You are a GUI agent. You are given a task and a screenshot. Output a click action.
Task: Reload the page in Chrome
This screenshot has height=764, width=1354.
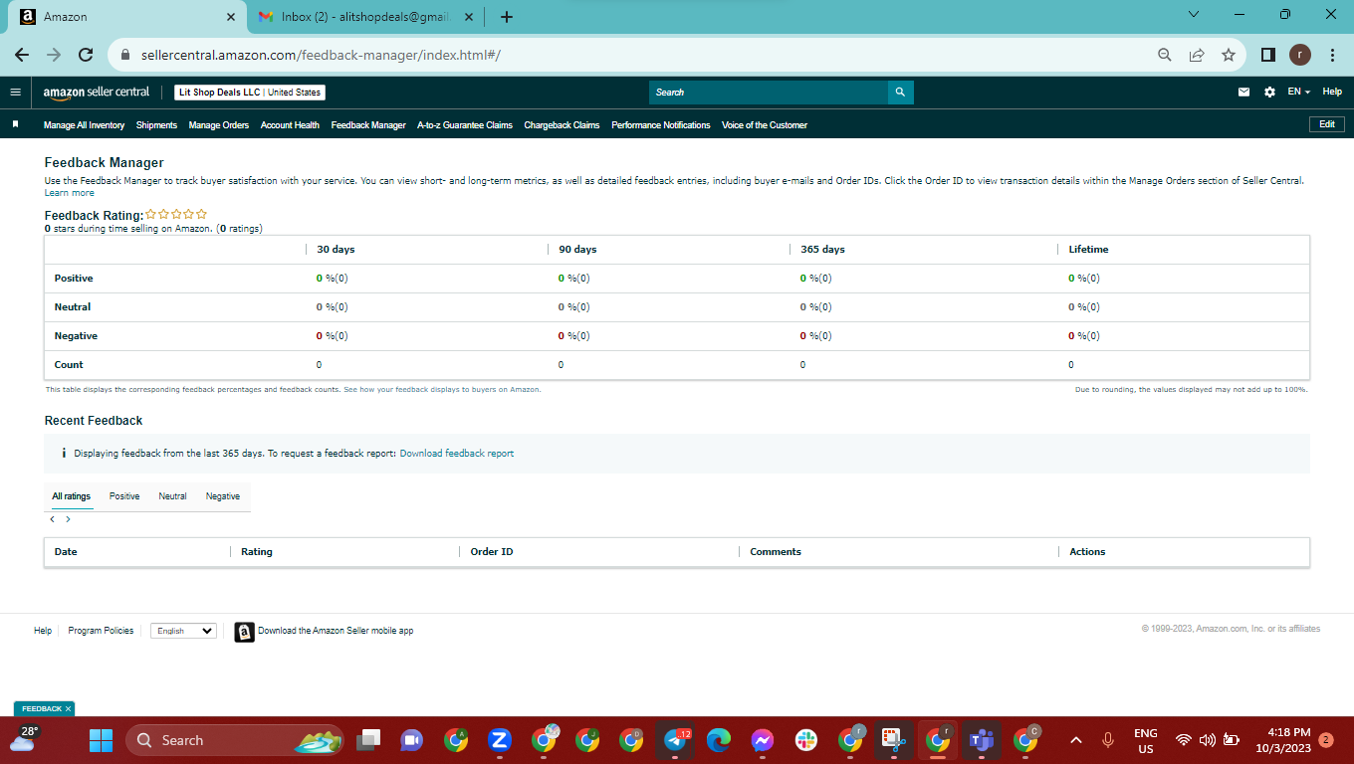click(86, 56)
